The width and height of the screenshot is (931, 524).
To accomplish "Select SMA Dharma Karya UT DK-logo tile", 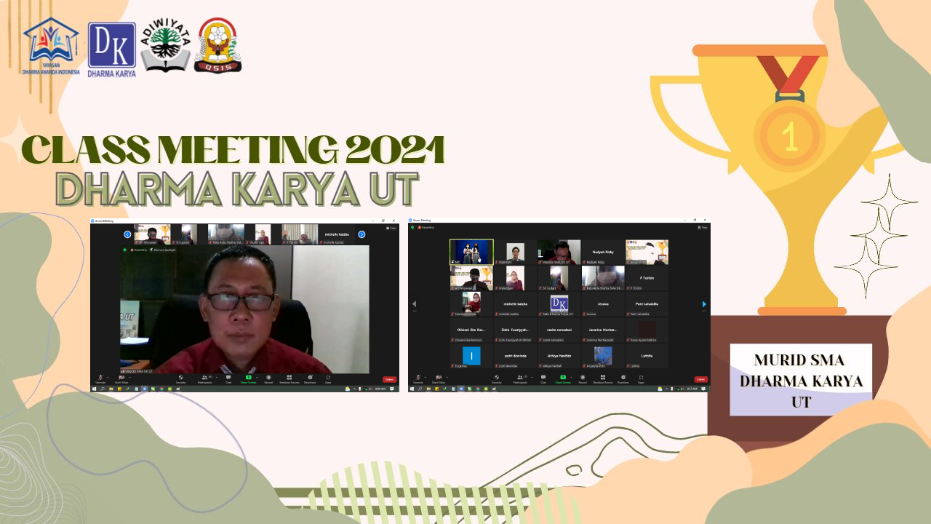I will [559, 304].
